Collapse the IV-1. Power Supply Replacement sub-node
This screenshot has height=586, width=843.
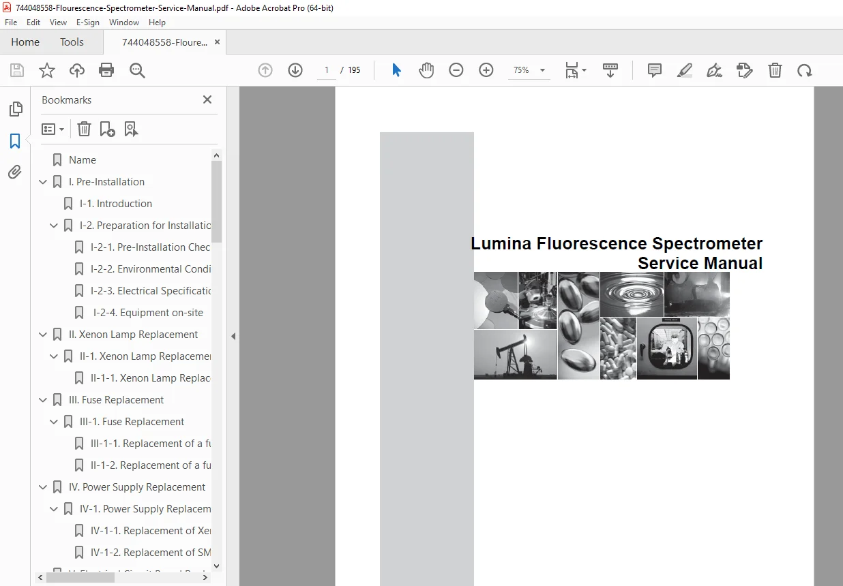[x=54, y=509]
